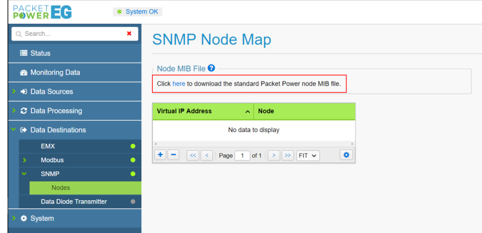Image resolution: width=482 pixels, height=233 pixels.
Task: Click the System OK status indicator
Action: pos(138,12)
